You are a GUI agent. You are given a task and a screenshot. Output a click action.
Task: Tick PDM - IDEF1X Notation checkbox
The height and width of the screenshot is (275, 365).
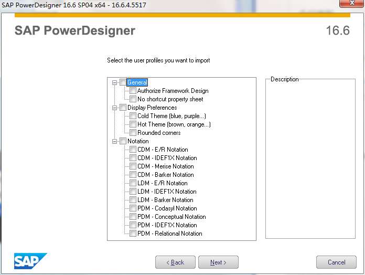pyautogui.click(x=133, y=225)
